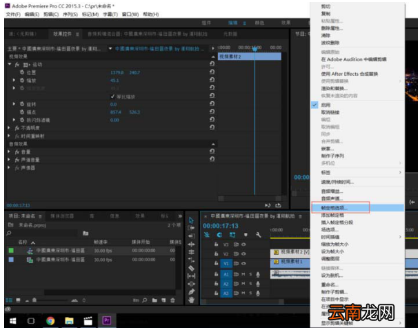This screenshot has height=332, width=420.
Task: Toggle the 等比缩放 uniform scale checkbox
Action: click(112, 96)
